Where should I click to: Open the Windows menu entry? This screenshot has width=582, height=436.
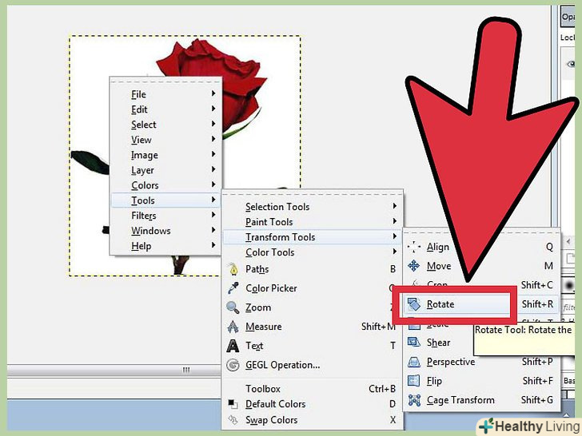click(165, 231)
